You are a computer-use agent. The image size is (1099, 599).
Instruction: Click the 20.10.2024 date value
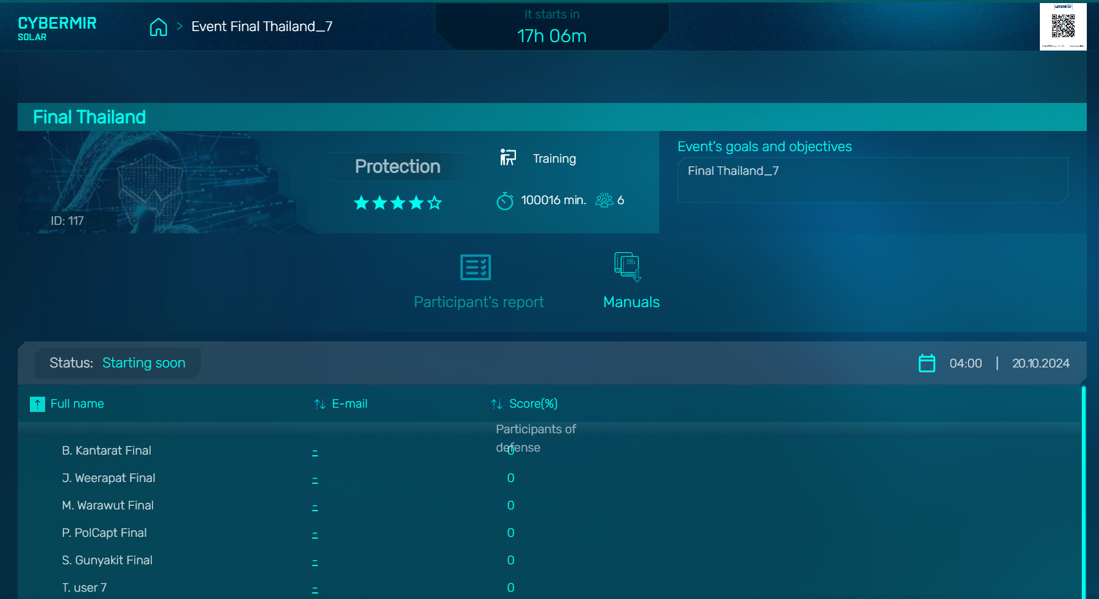[x=1041, y=364]
